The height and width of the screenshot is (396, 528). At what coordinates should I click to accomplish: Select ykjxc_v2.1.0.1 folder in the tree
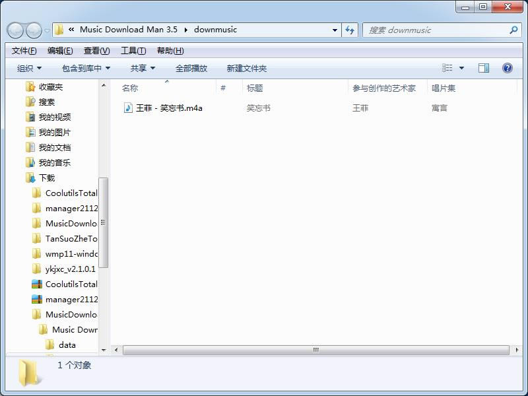point(71,269)
